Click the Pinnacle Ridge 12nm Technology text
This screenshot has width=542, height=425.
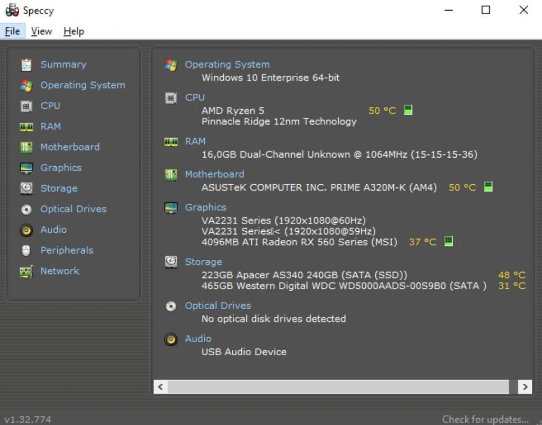(279, 122)
